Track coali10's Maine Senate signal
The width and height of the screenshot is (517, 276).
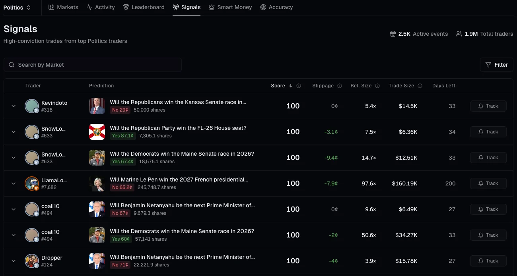click(x=488, y=235)
